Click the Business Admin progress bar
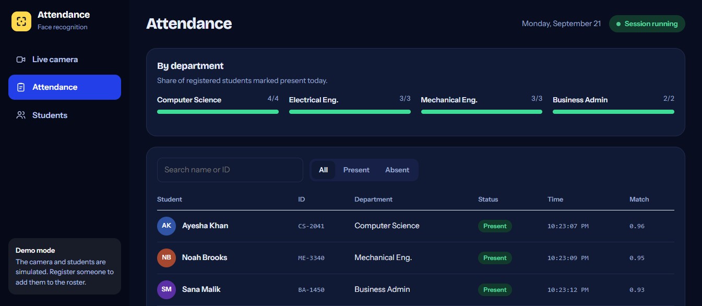 click(x=613, y=111)
